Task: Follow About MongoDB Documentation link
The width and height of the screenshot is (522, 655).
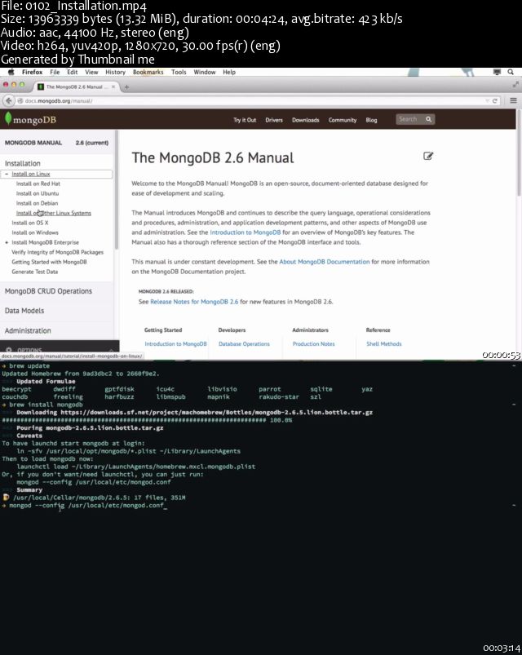Action: [324, 262]
